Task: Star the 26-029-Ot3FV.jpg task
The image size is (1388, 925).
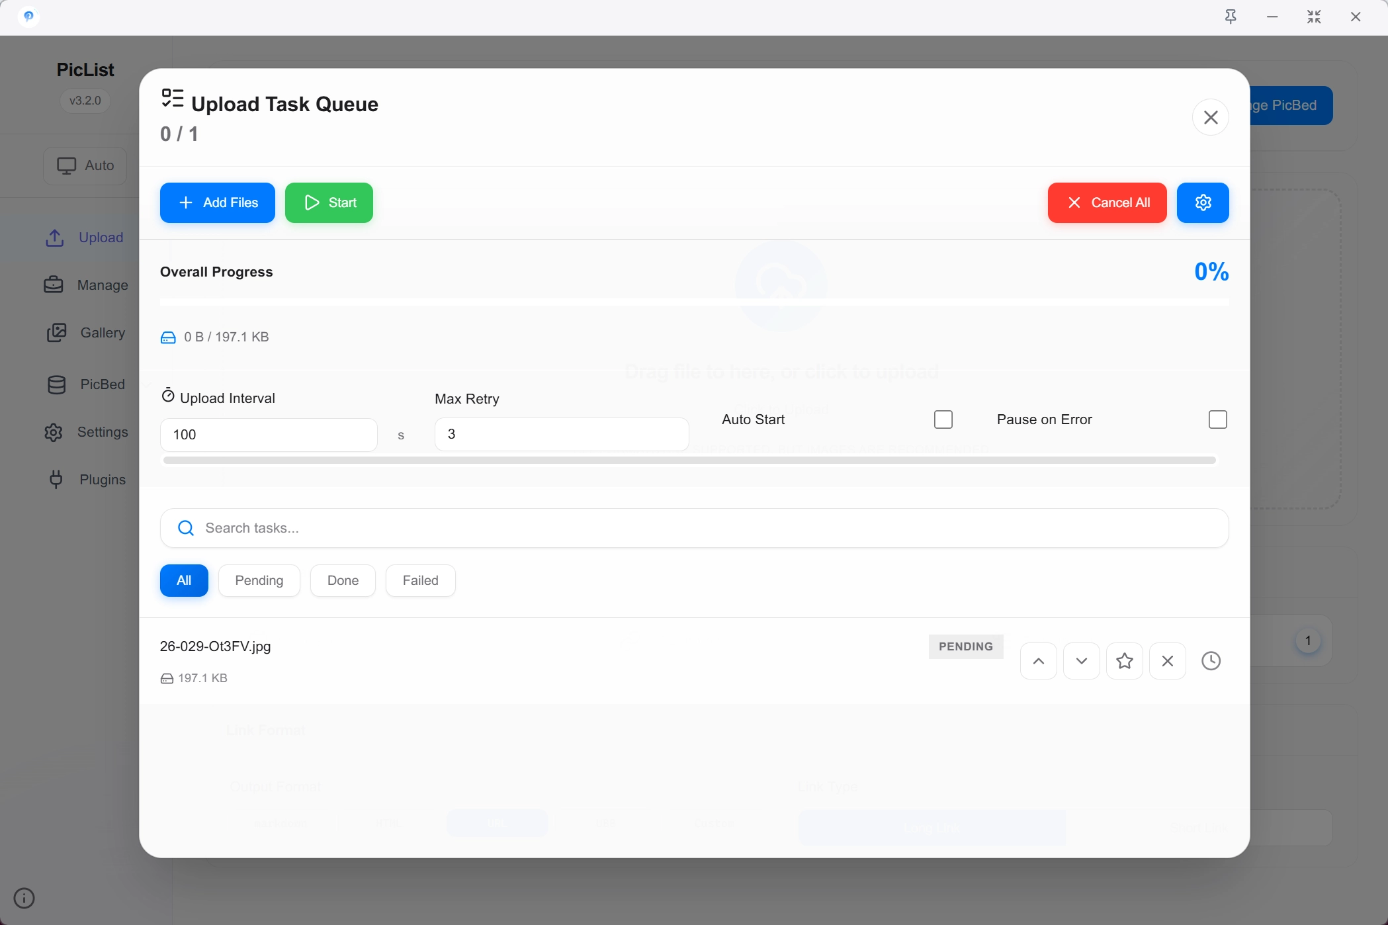Action: 1124,660
